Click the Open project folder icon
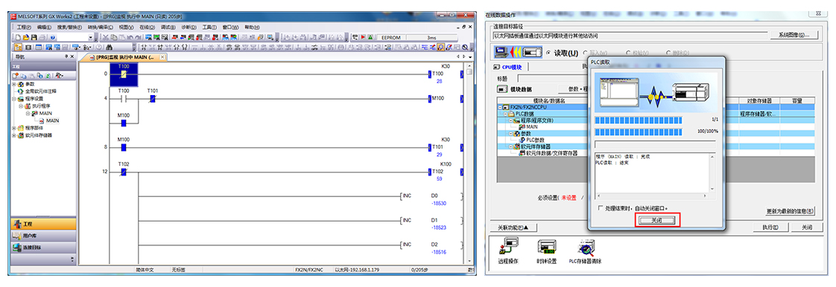 25,37
